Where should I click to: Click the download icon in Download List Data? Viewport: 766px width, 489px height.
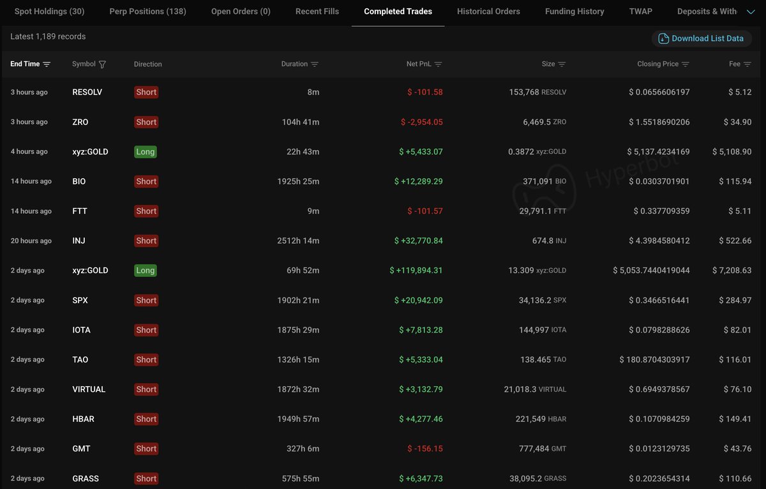[664, 38]
